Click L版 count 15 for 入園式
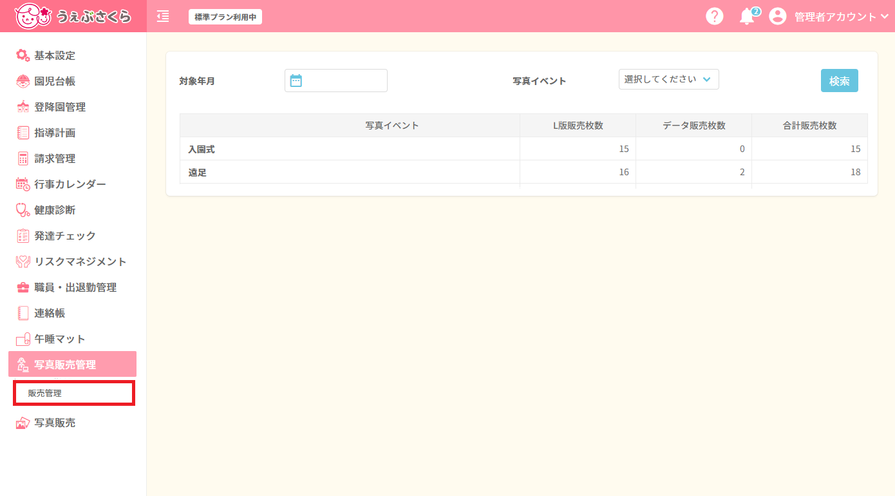The height and width of the screenshot is (496, 895). click(x=623, y=149)
